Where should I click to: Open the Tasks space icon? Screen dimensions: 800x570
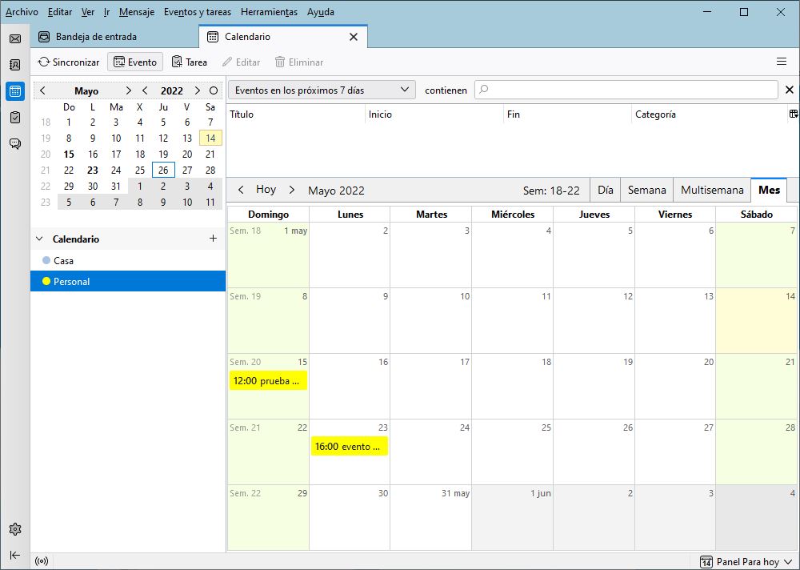(14, 117)
